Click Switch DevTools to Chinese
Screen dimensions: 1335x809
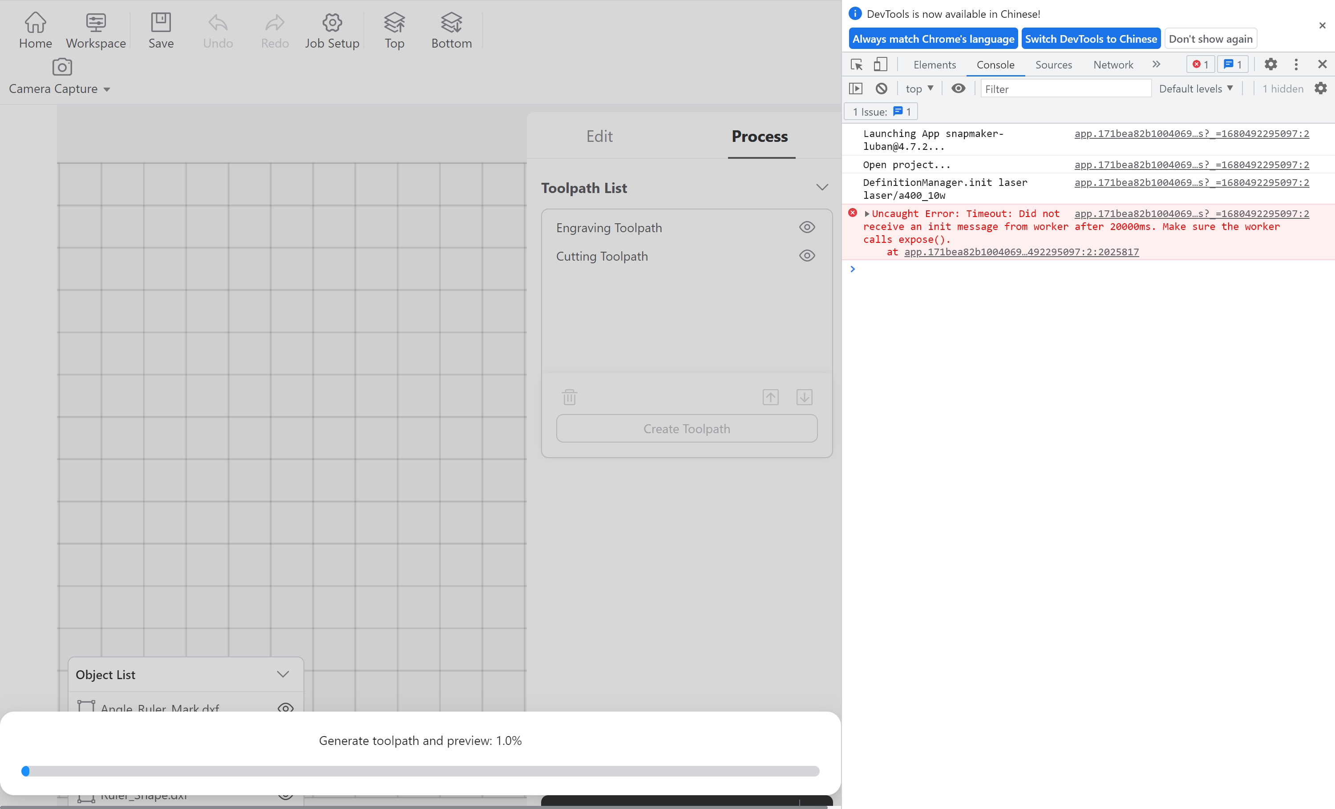(1091, 38)
